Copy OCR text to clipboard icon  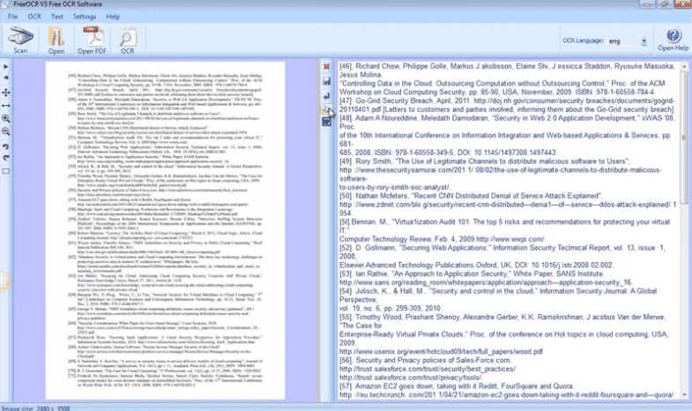tap(326, 109)
